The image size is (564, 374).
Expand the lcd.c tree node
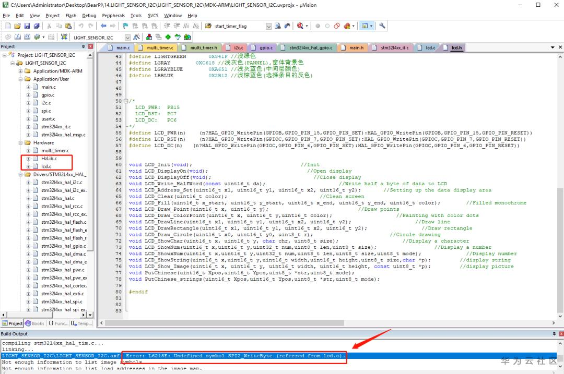coord(29,166)
